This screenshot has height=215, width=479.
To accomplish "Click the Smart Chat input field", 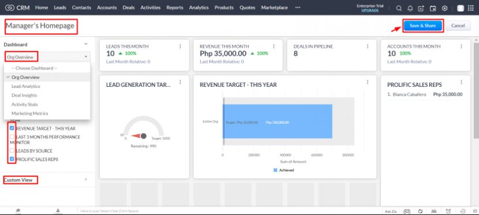I will coord(229,211).
